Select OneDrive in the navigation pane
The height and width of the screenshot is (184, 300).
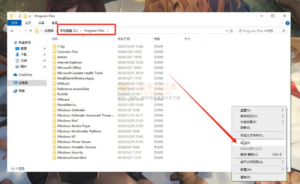pos(25,75)
